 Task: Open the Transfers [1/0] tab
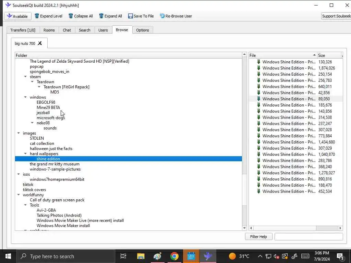coord(23,30)
